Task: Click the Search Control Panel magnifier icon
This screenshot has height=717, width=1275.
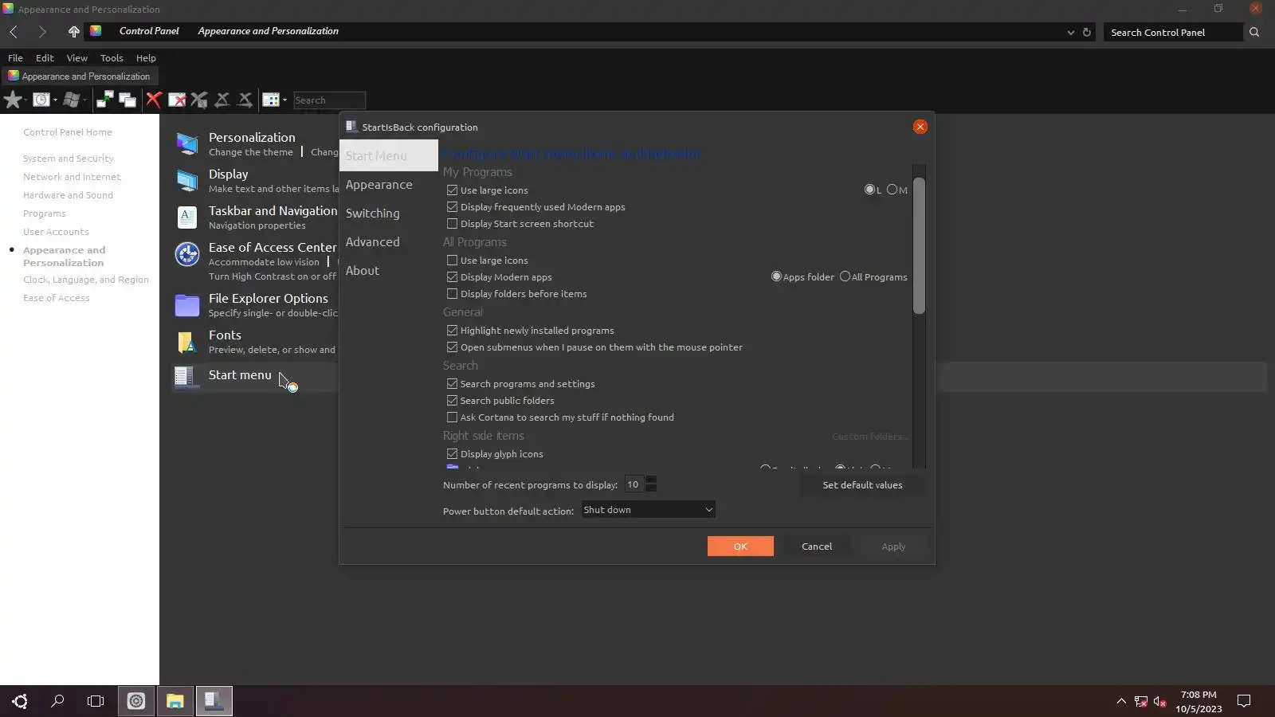Action: 1254,32
